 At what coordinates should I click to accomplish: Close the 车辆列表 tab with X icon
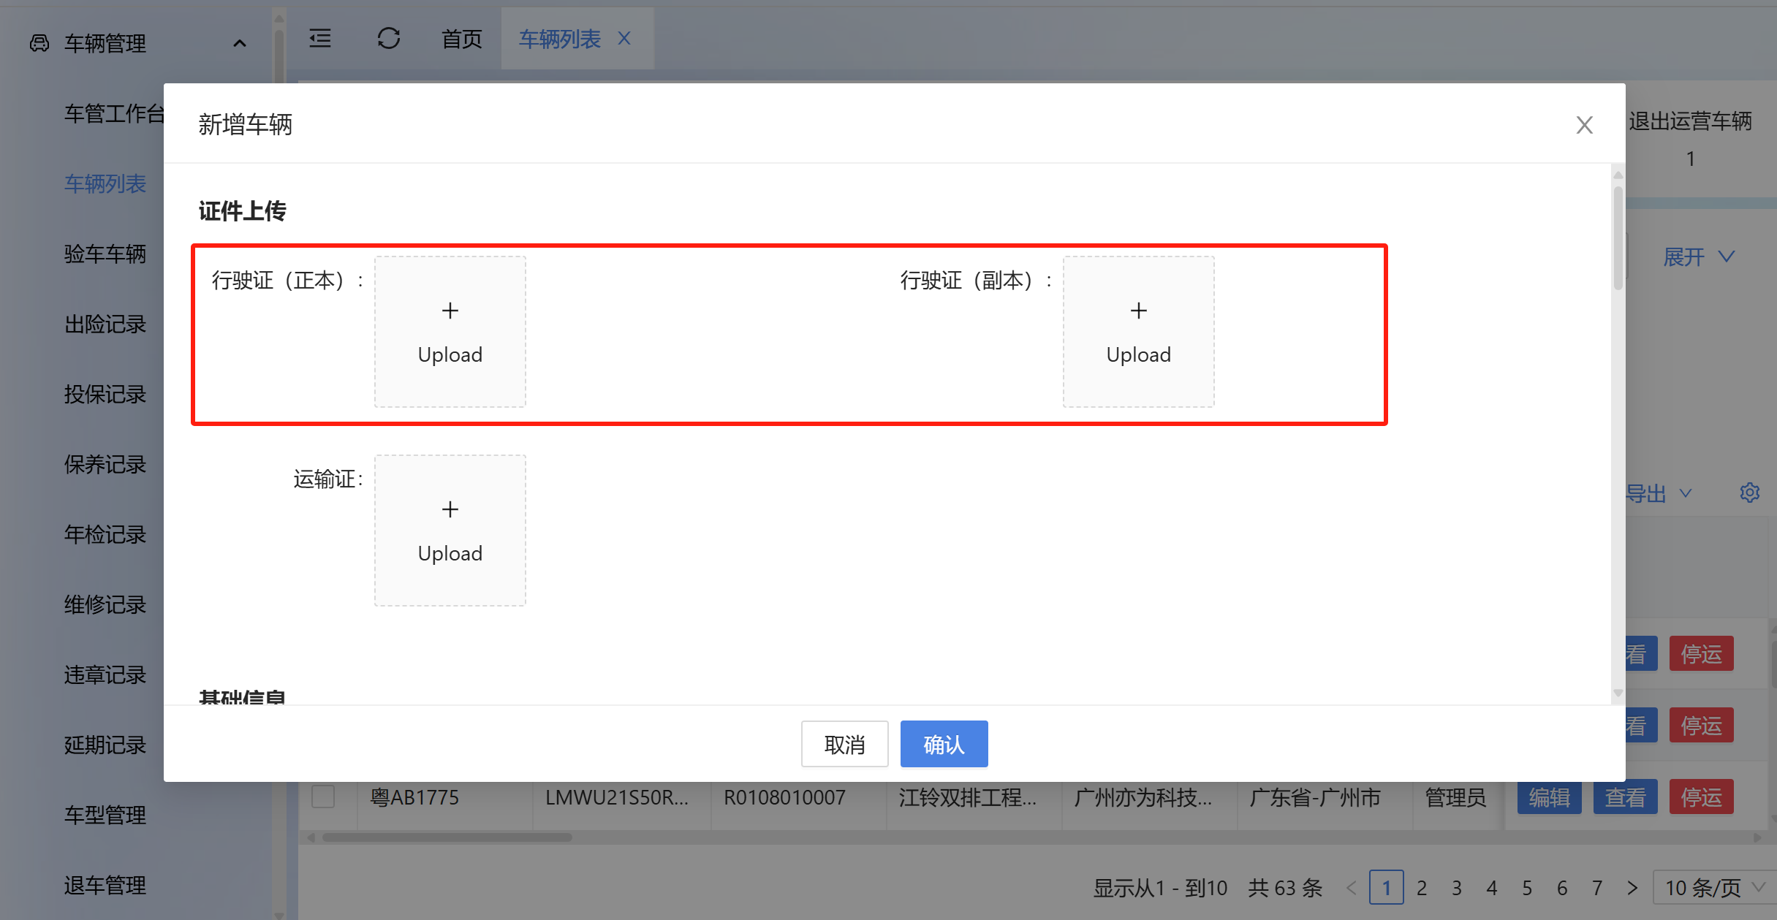tap(624, 38)
